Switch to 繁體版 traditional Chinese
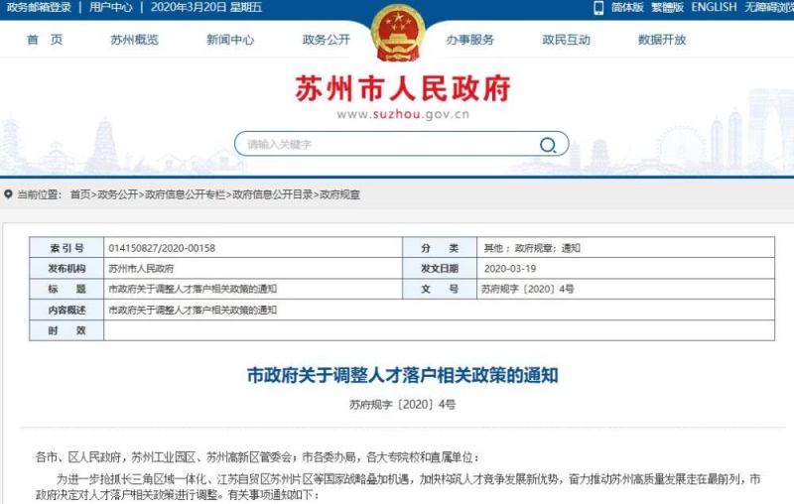This screenshot has height=504, width=794. [667, 7]
